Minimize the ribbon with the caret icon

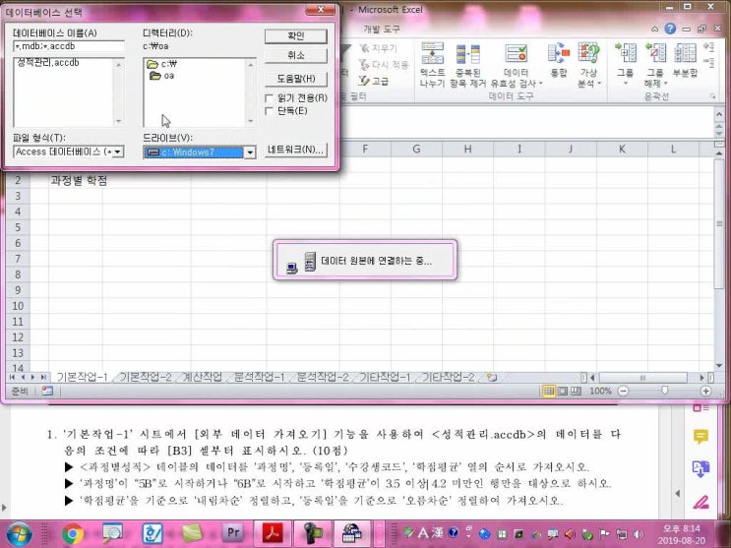pos(655,29)
